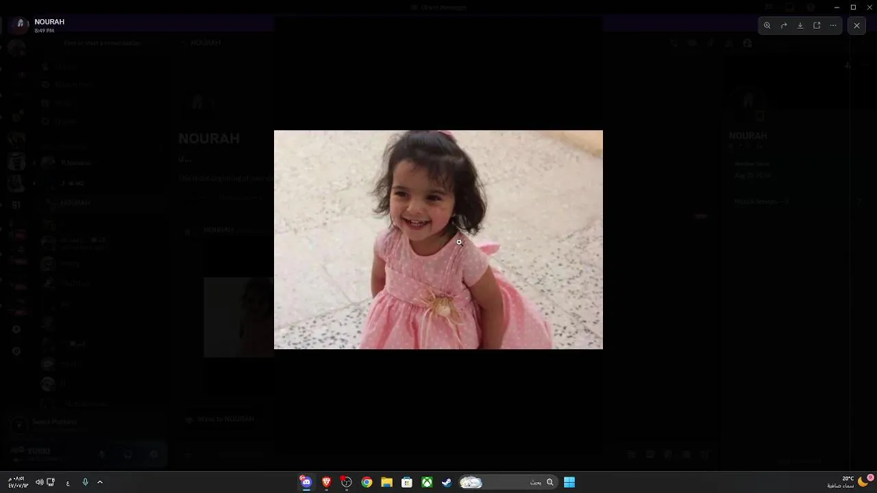Minimize the Discord window
The image size is (877, 493).
click(x=837, y=7)
